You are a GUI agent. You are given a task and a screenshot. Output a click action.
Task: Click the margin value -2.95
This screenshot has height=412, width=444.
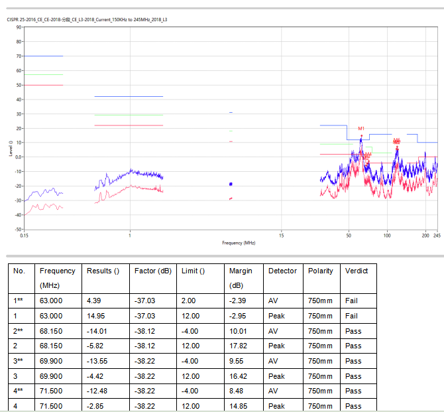coord(237,316)
